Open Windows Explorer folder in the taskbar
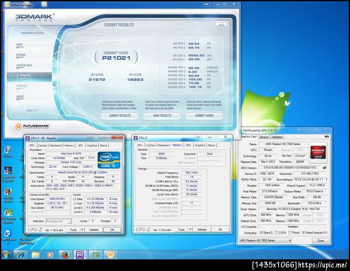 point(36,255)
